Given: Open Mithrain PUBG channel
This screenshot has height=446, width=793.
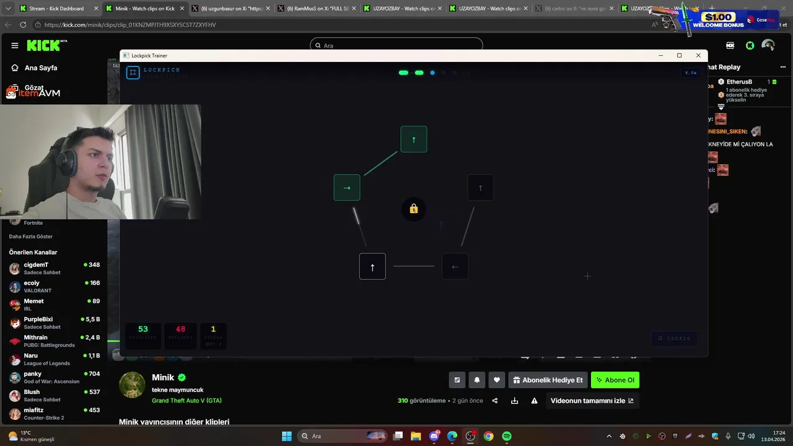Looking at the screenshot, I should click(x=55, y=341).
